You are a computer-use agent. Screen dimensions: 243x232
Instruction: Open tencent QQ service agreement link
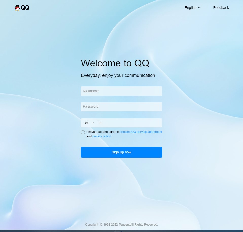141,132
